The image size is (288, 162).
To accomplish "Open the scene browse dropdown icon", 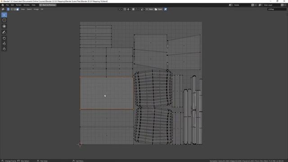I will coord(231,5).
